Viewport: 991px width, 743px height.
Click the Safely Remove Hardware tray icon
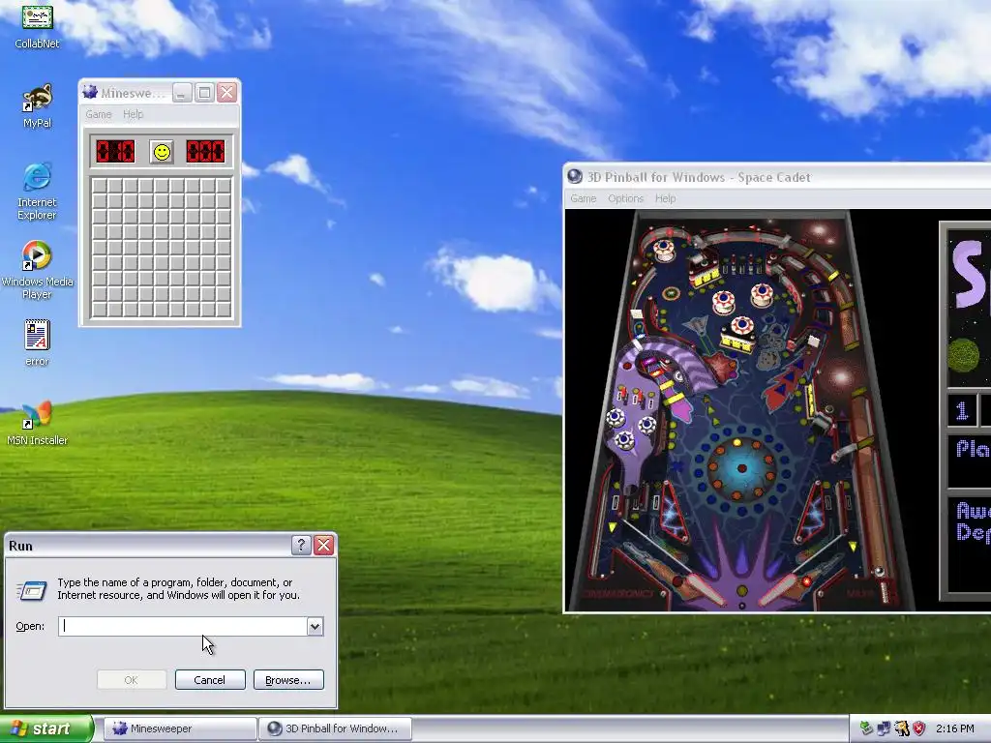tap(866, 728)
